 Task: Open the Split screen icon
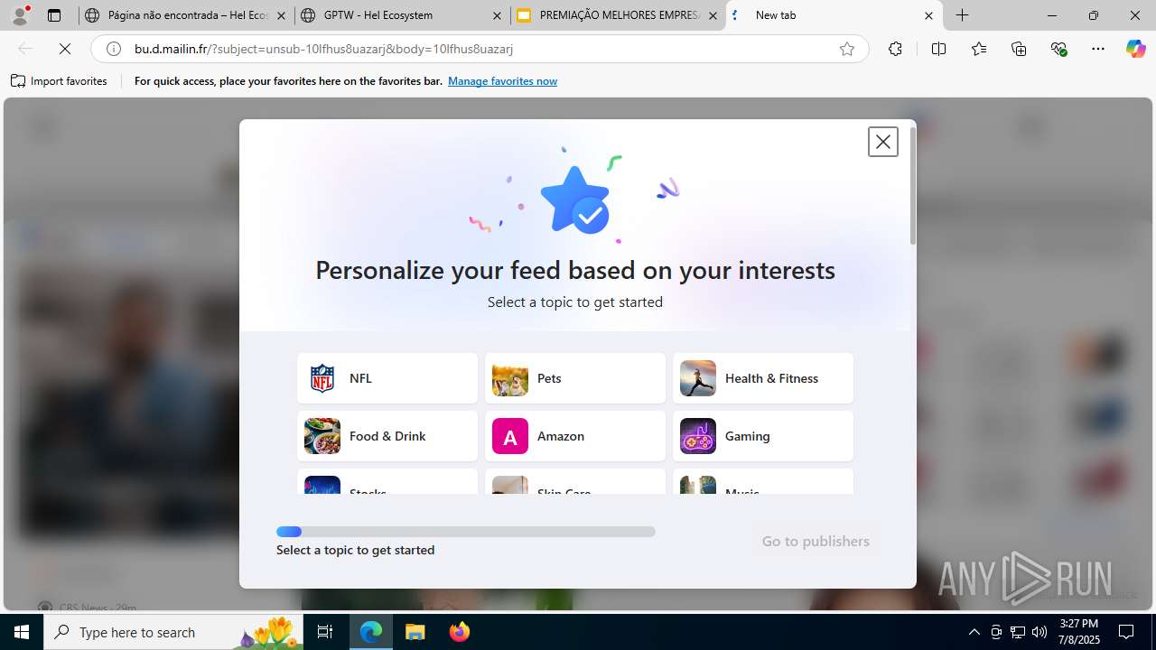pyautogui.click(x=938, y=49)
